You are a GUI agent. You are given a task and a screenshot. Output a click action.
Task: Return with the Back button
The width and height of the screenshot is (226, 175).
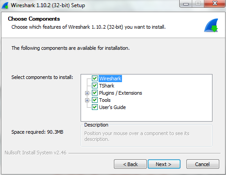[130, 164]
